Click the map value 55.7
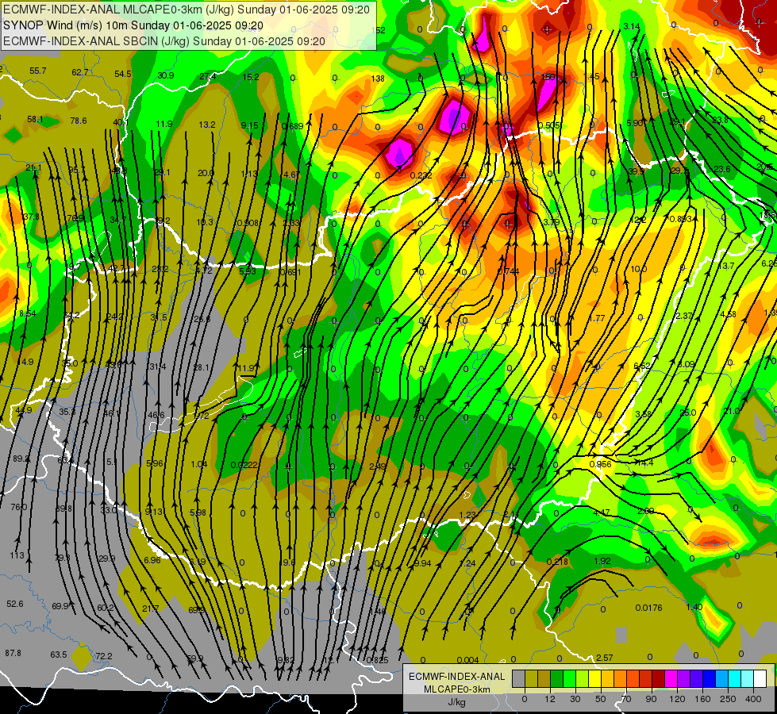This screenshot has height=714, width=777. click(x=37, y=71)
